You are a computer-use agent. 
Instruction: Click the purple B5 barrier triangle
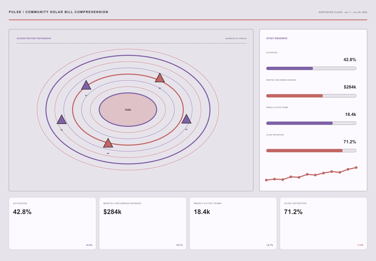click(62, 120)
